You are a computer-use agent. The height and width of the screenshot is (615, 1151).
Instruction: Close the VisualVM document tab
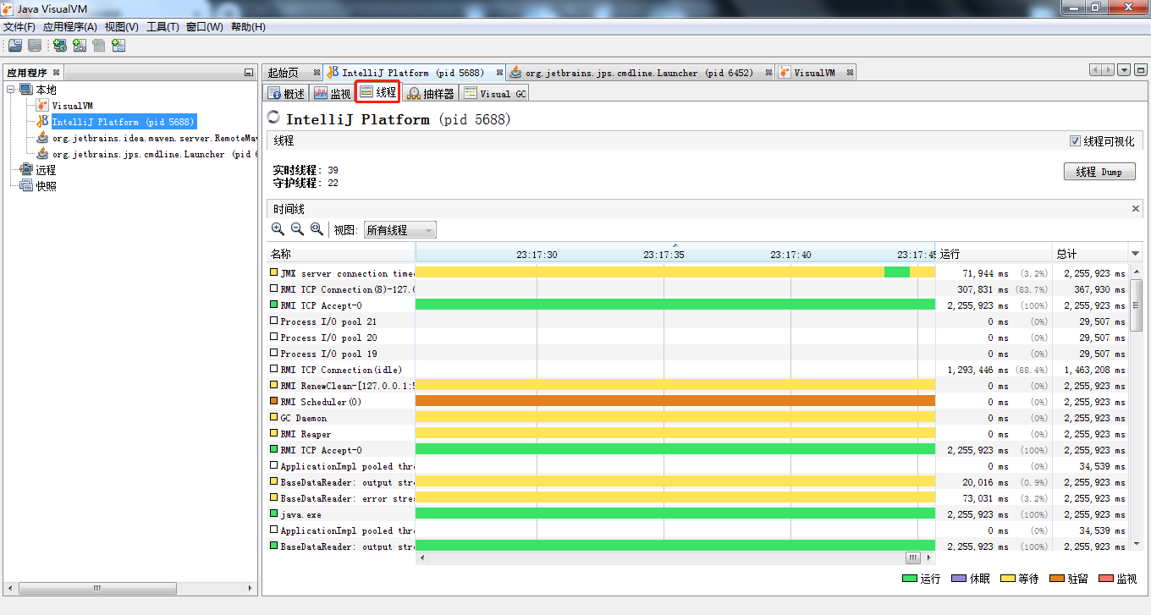[851, 73]
